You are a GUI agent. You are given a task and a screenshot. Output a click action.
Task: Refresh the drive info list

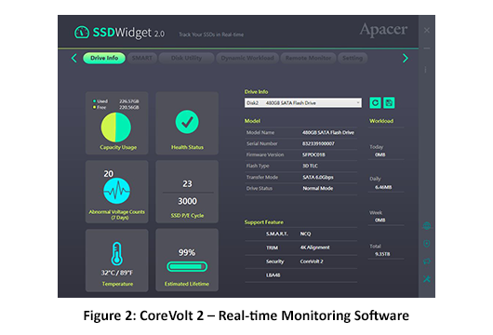point(375,103)
